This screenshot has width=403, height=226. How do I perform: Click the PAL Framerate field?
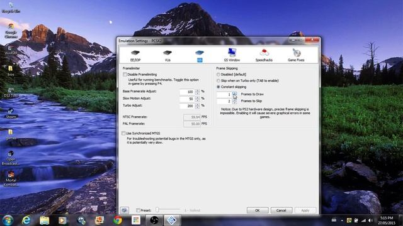click(192, 124)
